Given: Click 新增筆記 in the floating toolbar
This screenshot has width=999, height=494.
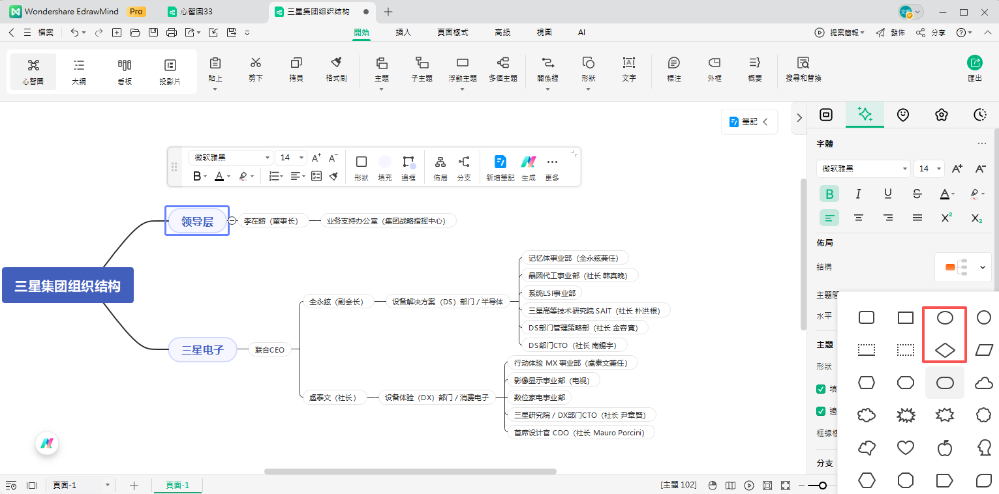Looking at the screenshot, I should 500,167.
